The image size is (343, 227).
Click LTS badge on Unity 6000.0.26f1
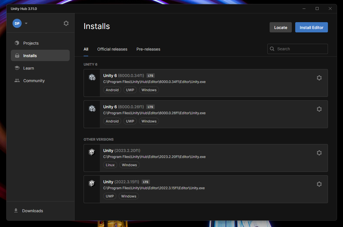pos(150,107)
